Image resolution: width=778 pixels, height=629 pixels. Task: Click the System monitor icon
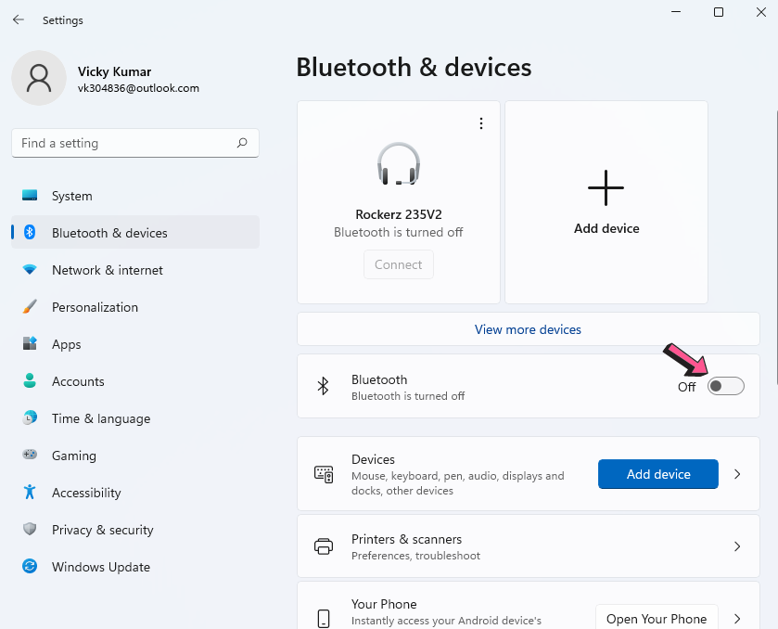(30, 195)
